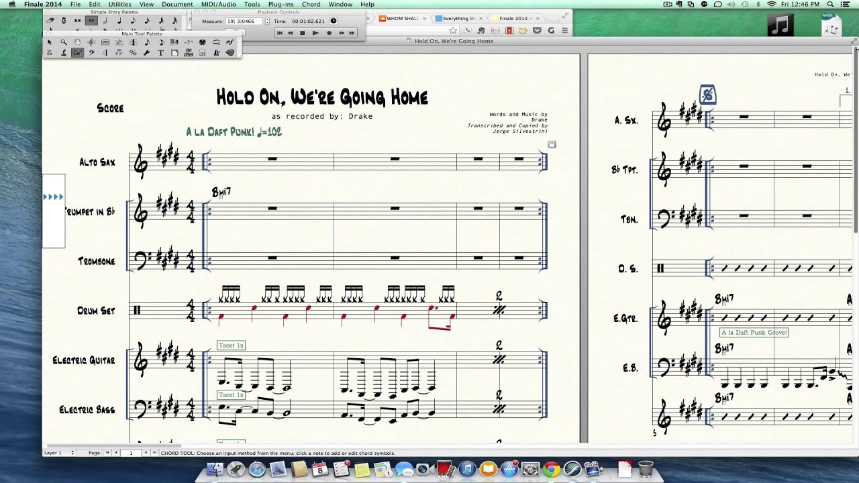Click the segno sign above A. Sx. staff
Screen dimensions: 859x483
click(707, 95)
